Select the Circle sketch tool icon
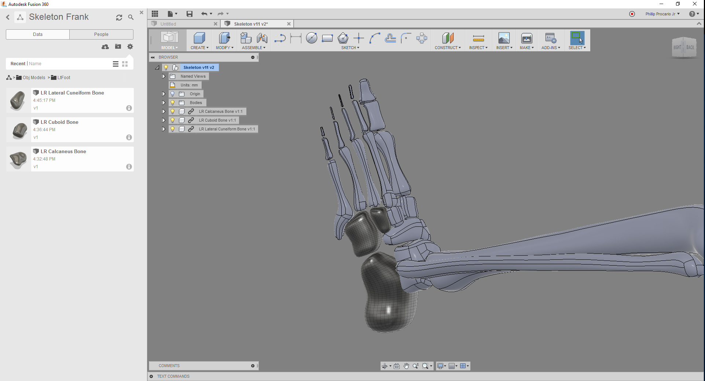 tap(312, 38)
